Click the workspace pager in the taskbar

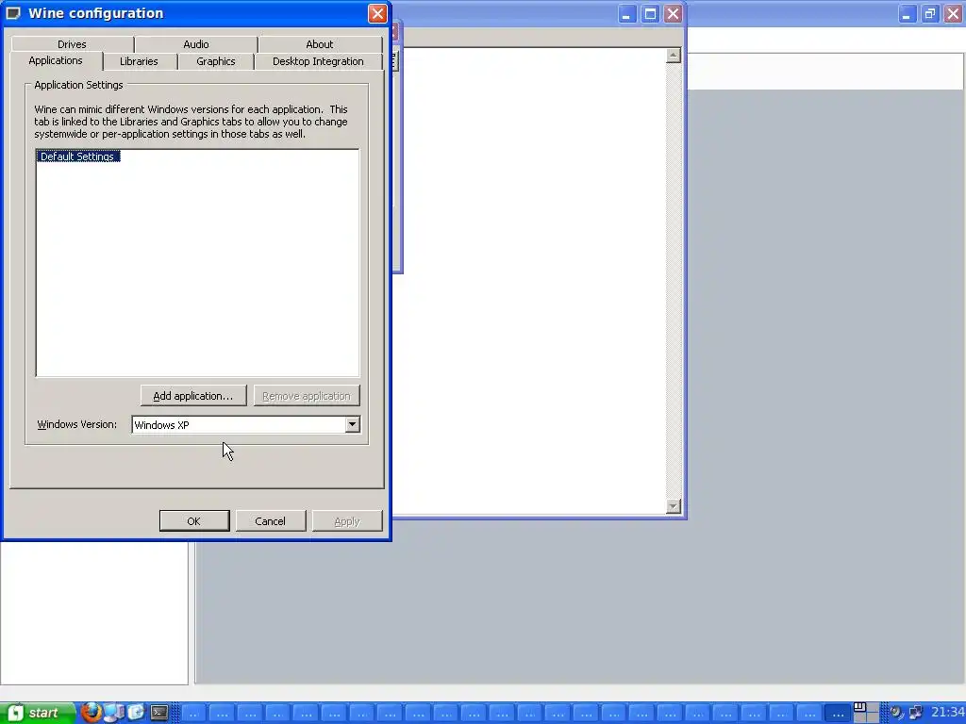coord(866,713)
